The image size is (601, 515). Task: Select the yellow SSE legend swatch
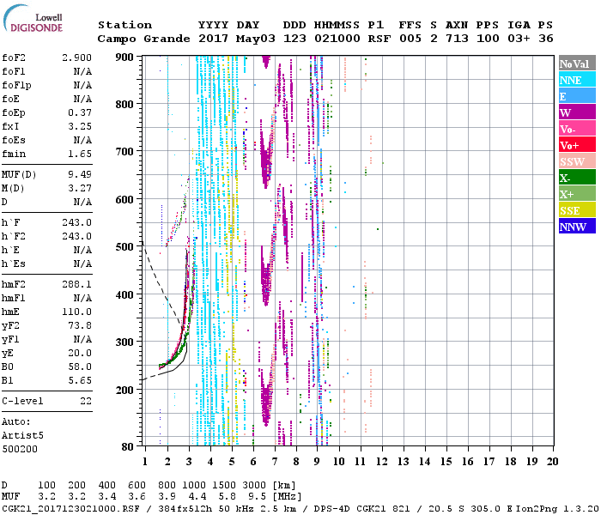pos(576,210)
